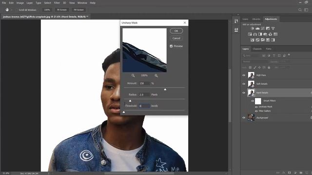Screen dimensions: 312x175
Task: Open the Filter menu
Action: tap(57, 3)
